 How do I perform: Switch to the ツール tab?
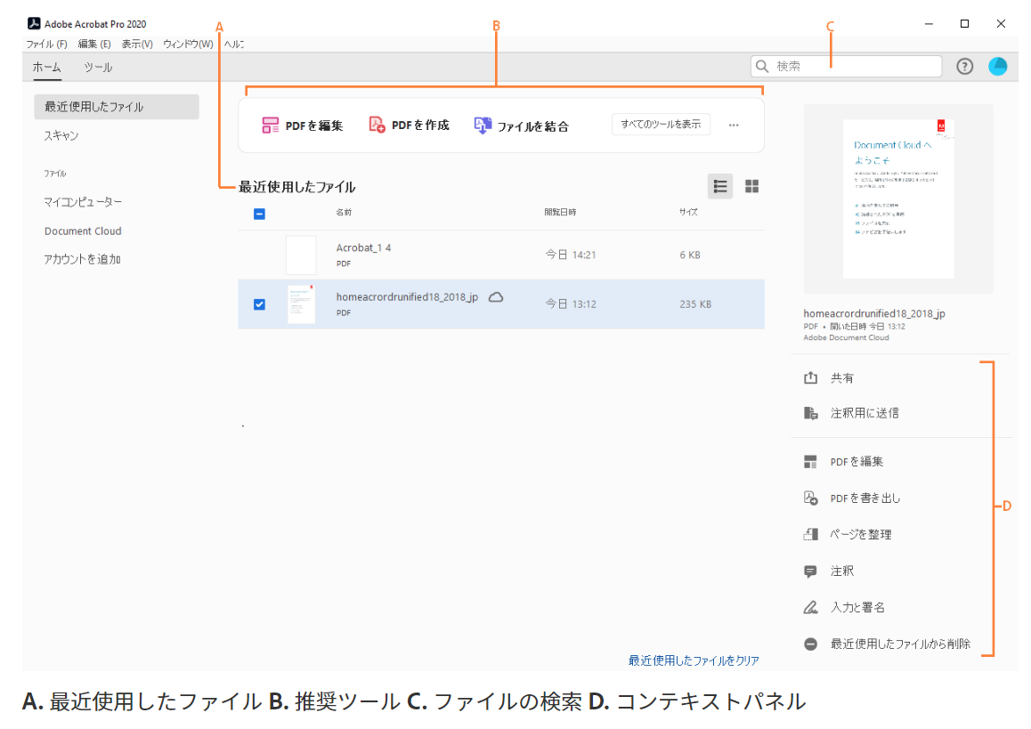click(x=98, y=68)
